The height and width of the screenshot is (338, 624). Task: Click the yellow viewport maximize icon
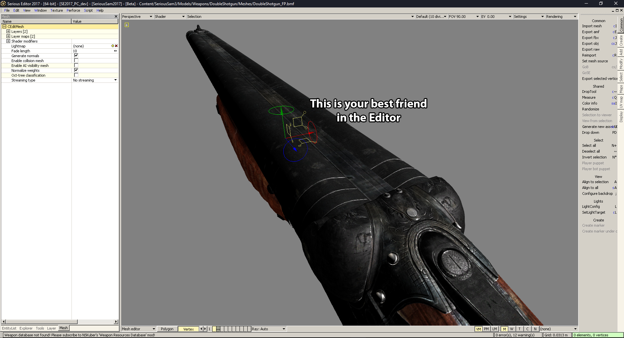click(127, 25)
